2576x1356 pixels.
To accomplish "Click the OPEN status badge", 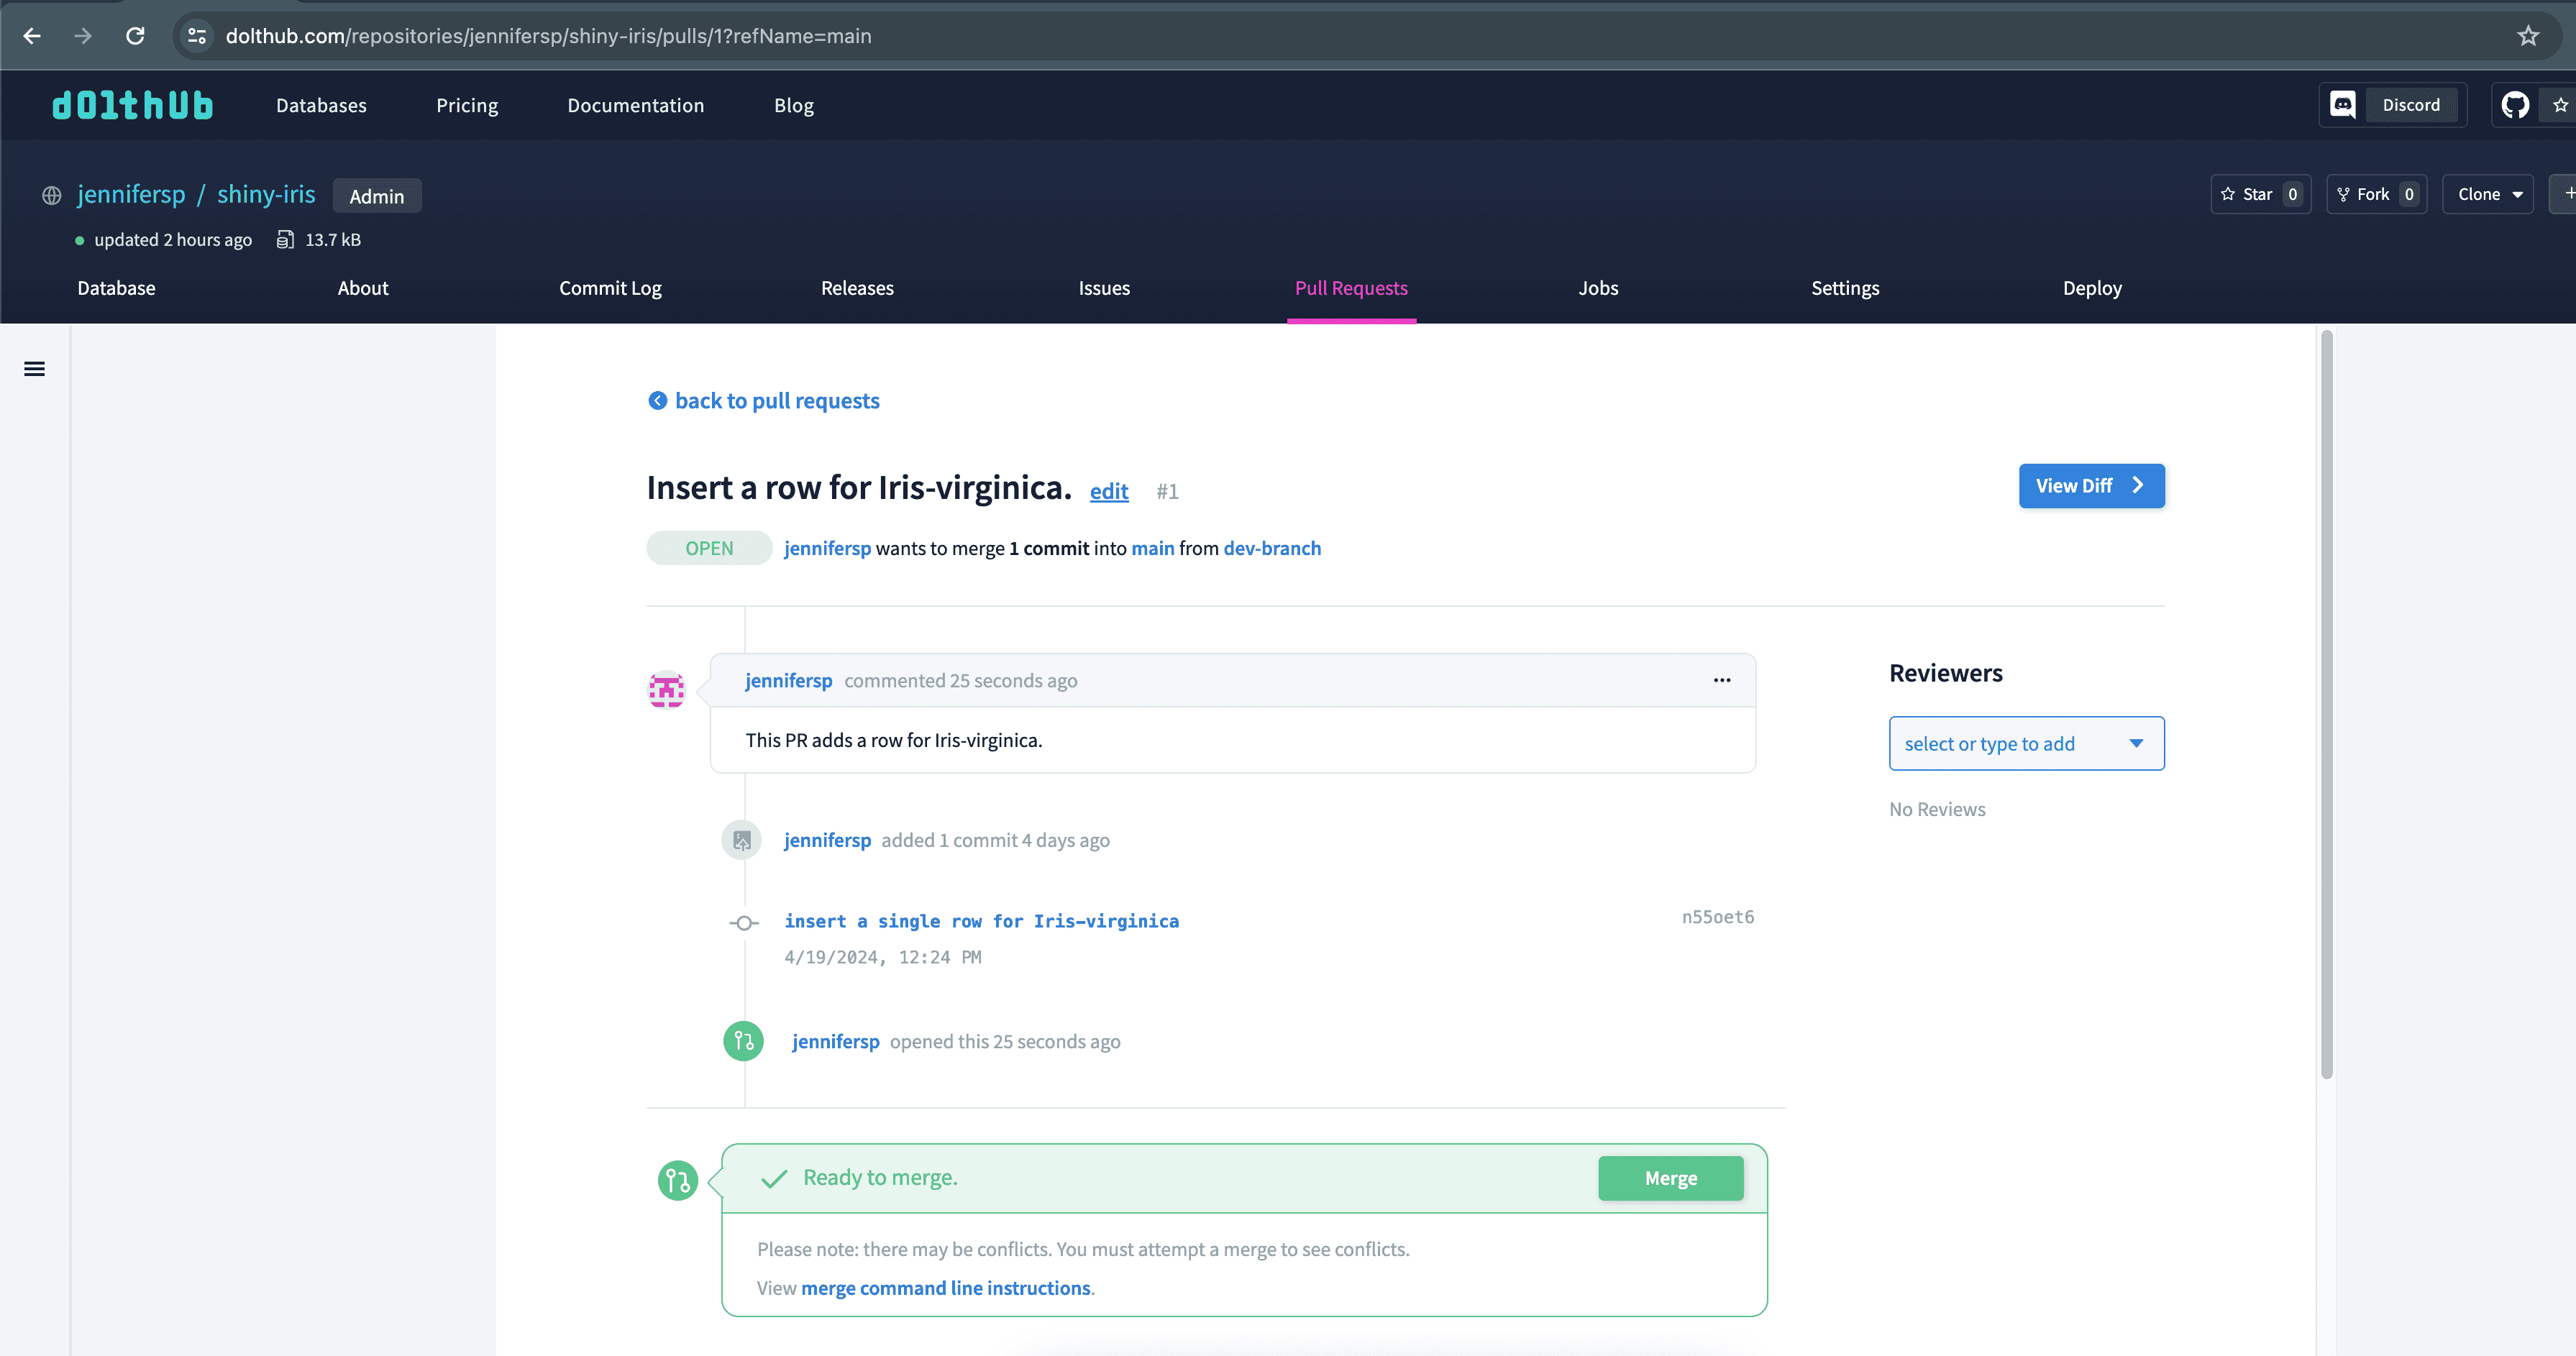I will point(709,548).
